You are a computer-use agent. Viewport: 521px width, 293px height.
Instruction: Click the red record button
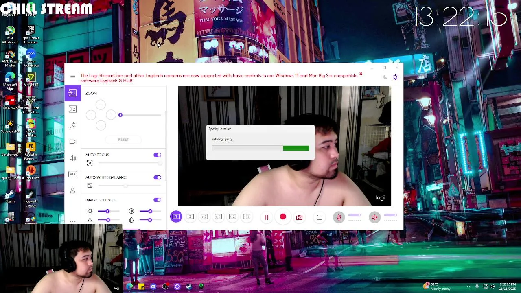click(x=283, y=217)
